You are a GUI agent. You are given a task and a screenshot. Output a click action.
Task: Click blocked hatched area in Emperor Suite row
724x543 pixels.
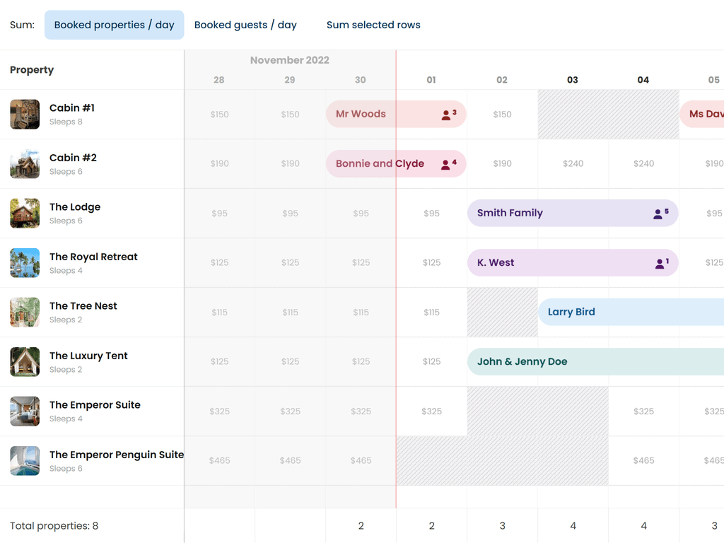[537, 411]
